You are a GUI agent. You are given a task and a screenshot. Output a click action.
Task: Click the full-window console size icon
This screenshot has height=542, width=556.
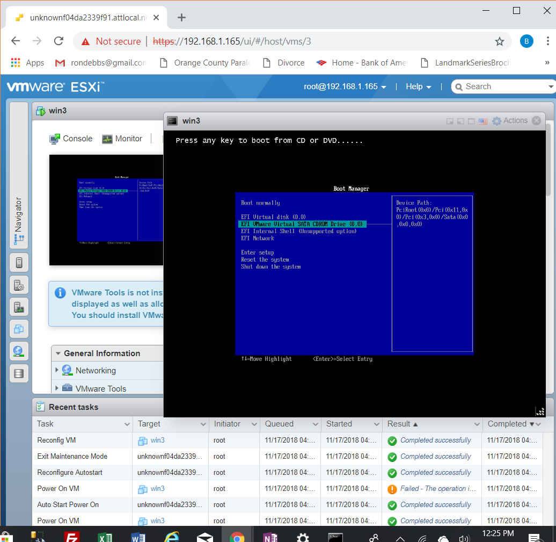471,121
